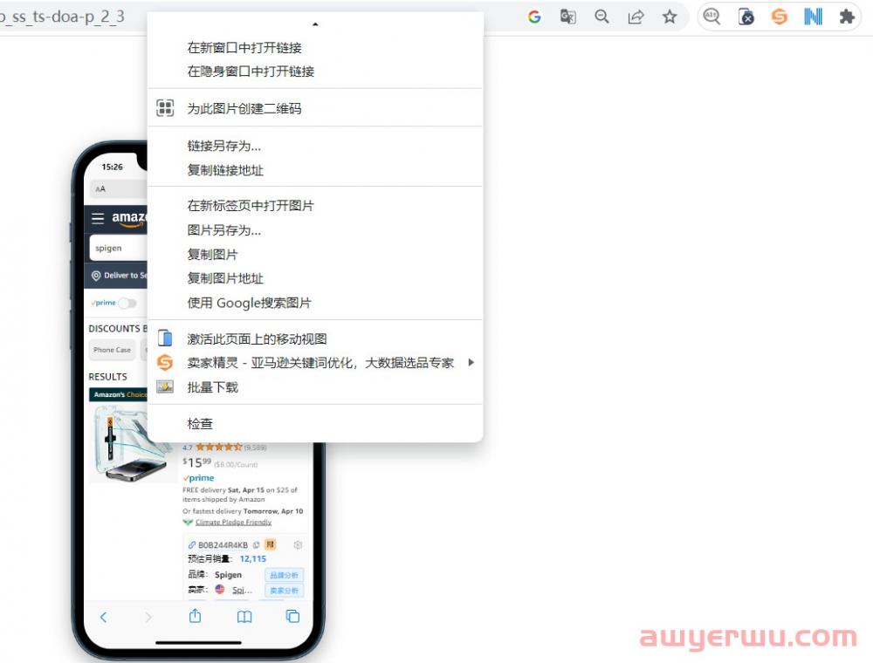Open the Amazon hamburger menu
This screenshot has width=873, height=663.
click(98, 218)
